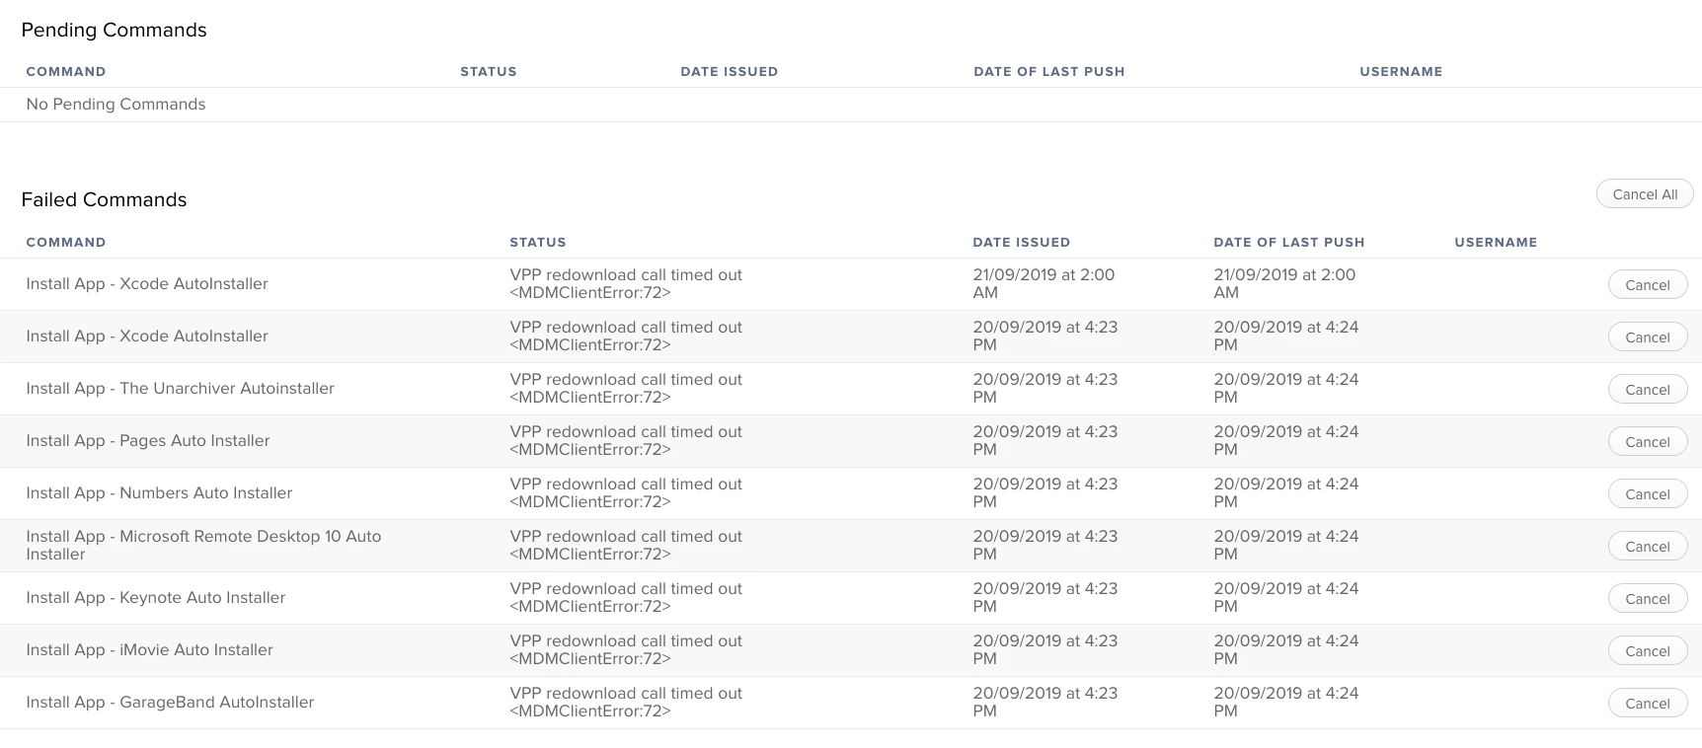The width and height of the screenshot is (1702, 748).
Task: Click VPP timed out status in iMovie row
Action: click(626, 650)
